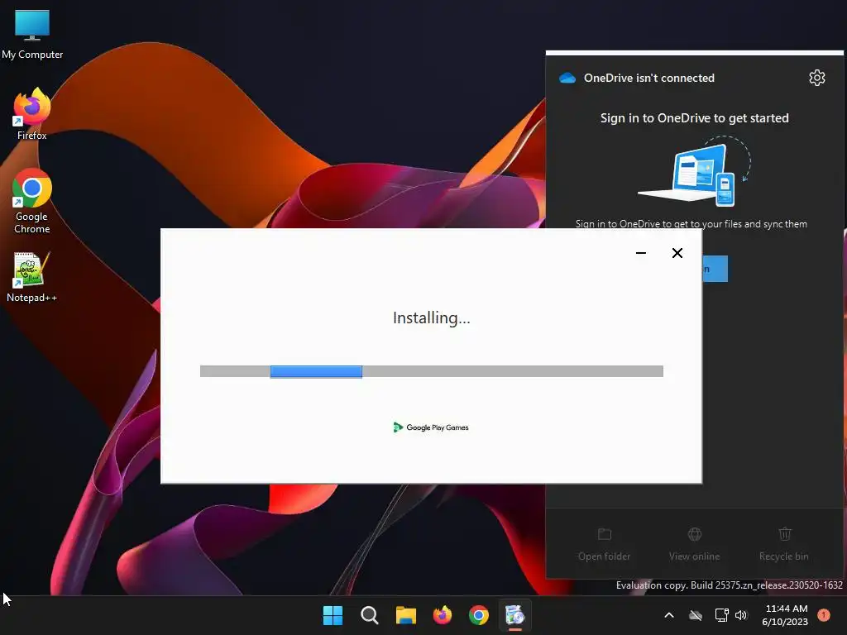Click the OneDrive cloud logo

click(567, 78)
